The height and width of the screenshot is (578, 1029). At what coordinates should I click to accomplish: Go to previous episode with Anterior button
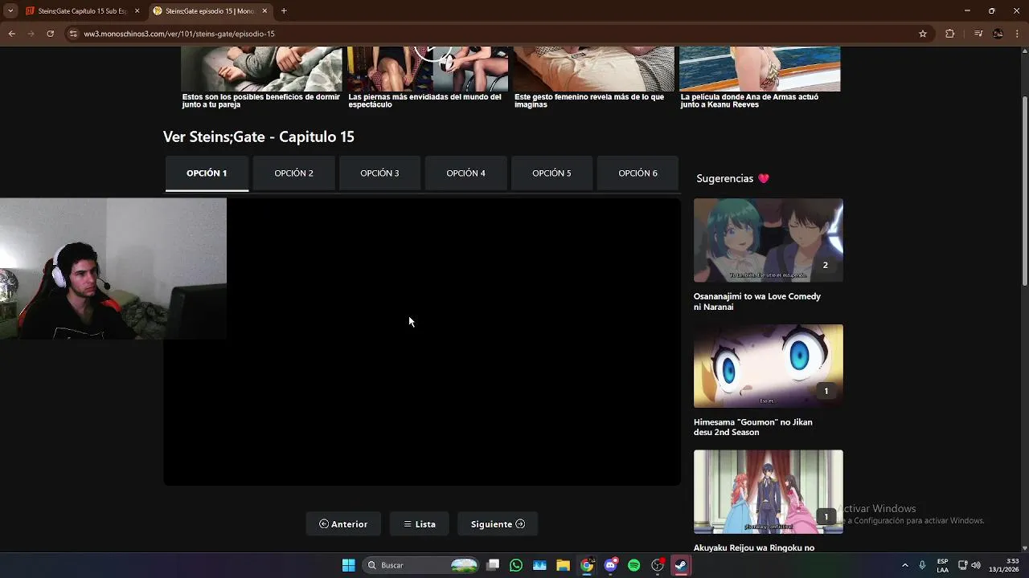[x=343, y=524]
